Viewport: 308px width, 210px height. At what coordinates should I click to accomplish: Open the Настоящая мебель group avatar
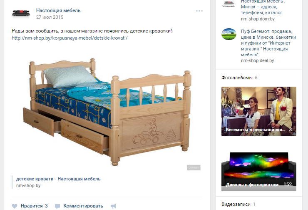coord(21,14)
